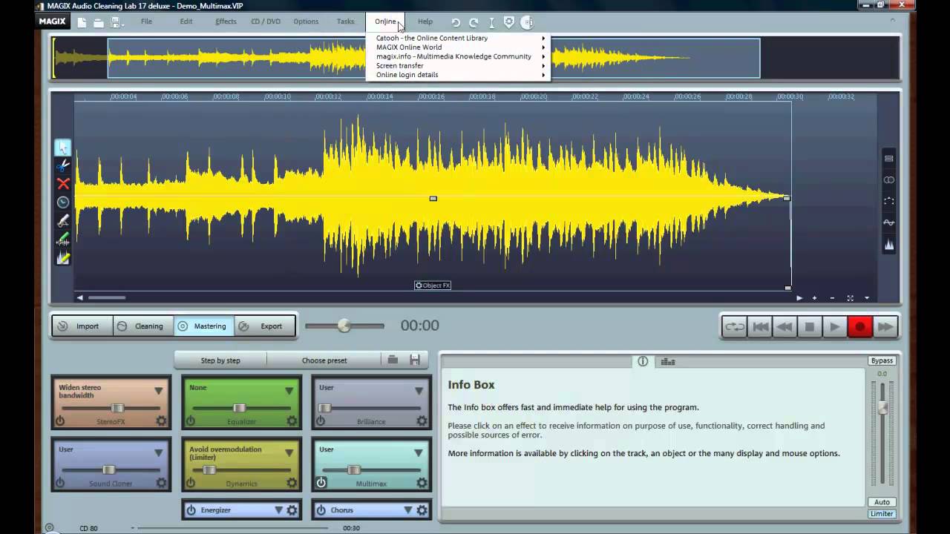This screenshot has height=534, width=950.
Task: Click the master volume fader
Action: pyautogui.click(x=882, y=408)
